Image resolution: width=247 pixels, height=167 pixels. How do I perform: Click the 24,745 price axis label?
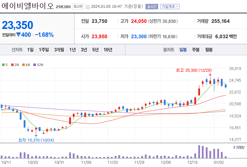pos(235,80)
